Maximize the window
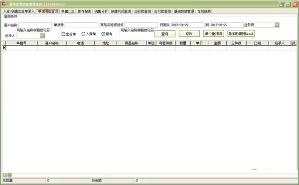 pyautogui.click(x=289, y=4)
